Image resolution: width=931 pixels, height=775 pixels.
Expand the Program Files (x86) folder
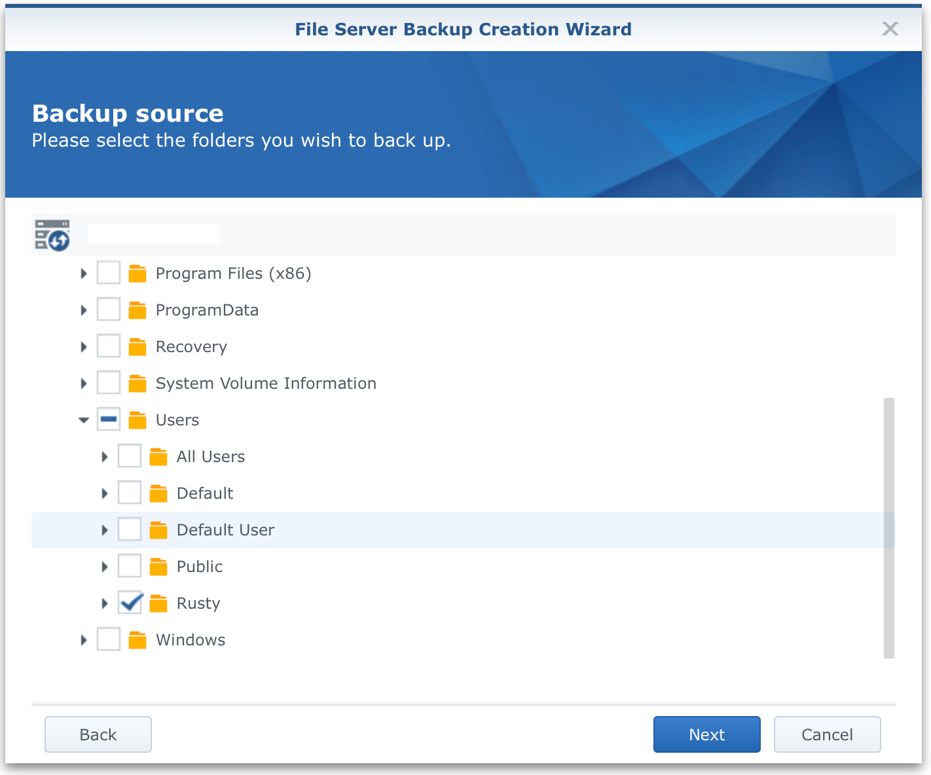83,274
